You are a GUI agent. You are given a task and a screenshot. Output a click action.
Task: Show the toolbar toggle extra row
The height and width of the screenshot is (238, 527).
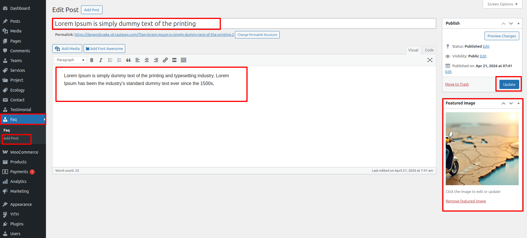(x=184, y=60)
